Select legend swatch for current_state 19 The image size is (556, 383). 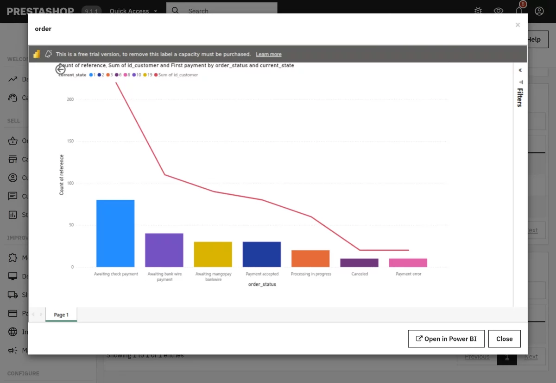[x=145, y=75]
